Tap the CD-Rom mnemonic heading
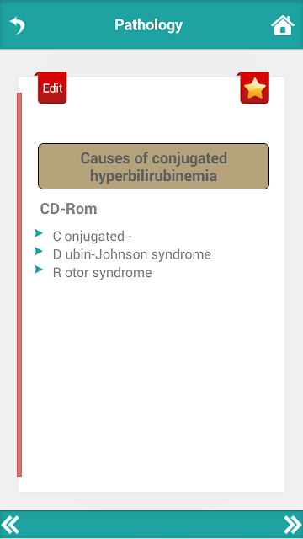 (x=68, y=209)
